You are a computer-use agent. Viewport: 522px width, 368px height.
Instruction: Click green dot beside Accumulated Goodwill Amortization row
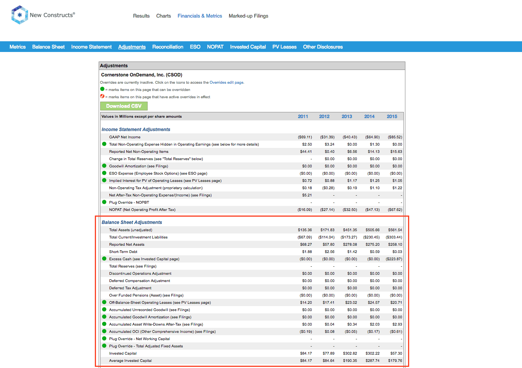coord(104,317)
